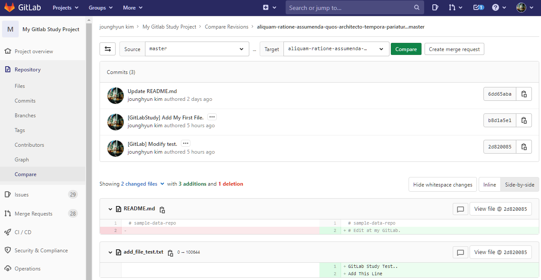Open Files in repository sidebar
Image resolution: width=541 pixels, height=280 pixels.
(x=20, y=86)
